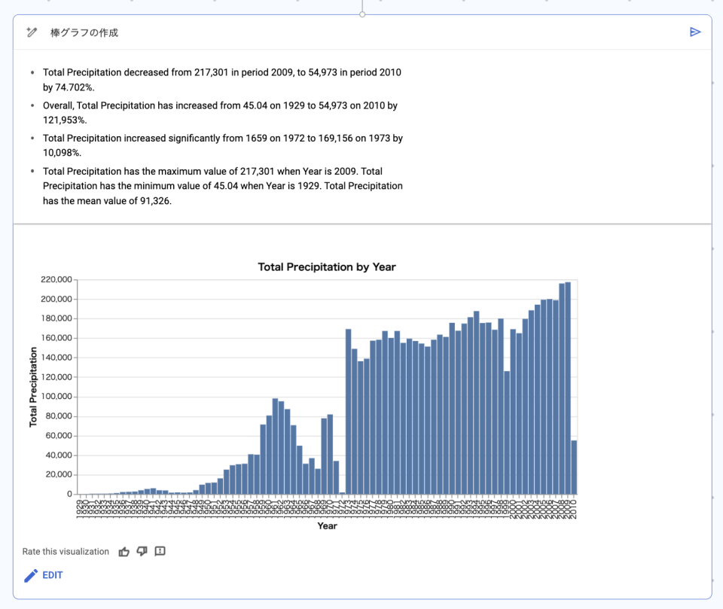
Task: Open the feedback report icon beside the rating icons
Action: click(x=160, y=551)
